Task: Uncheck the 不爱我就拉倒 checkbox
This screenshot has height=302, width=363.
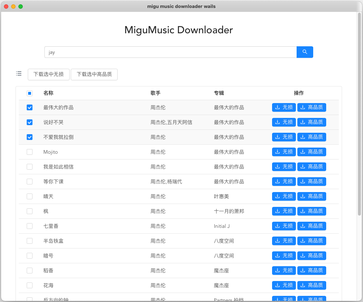Action: click(x=30, y=137)
